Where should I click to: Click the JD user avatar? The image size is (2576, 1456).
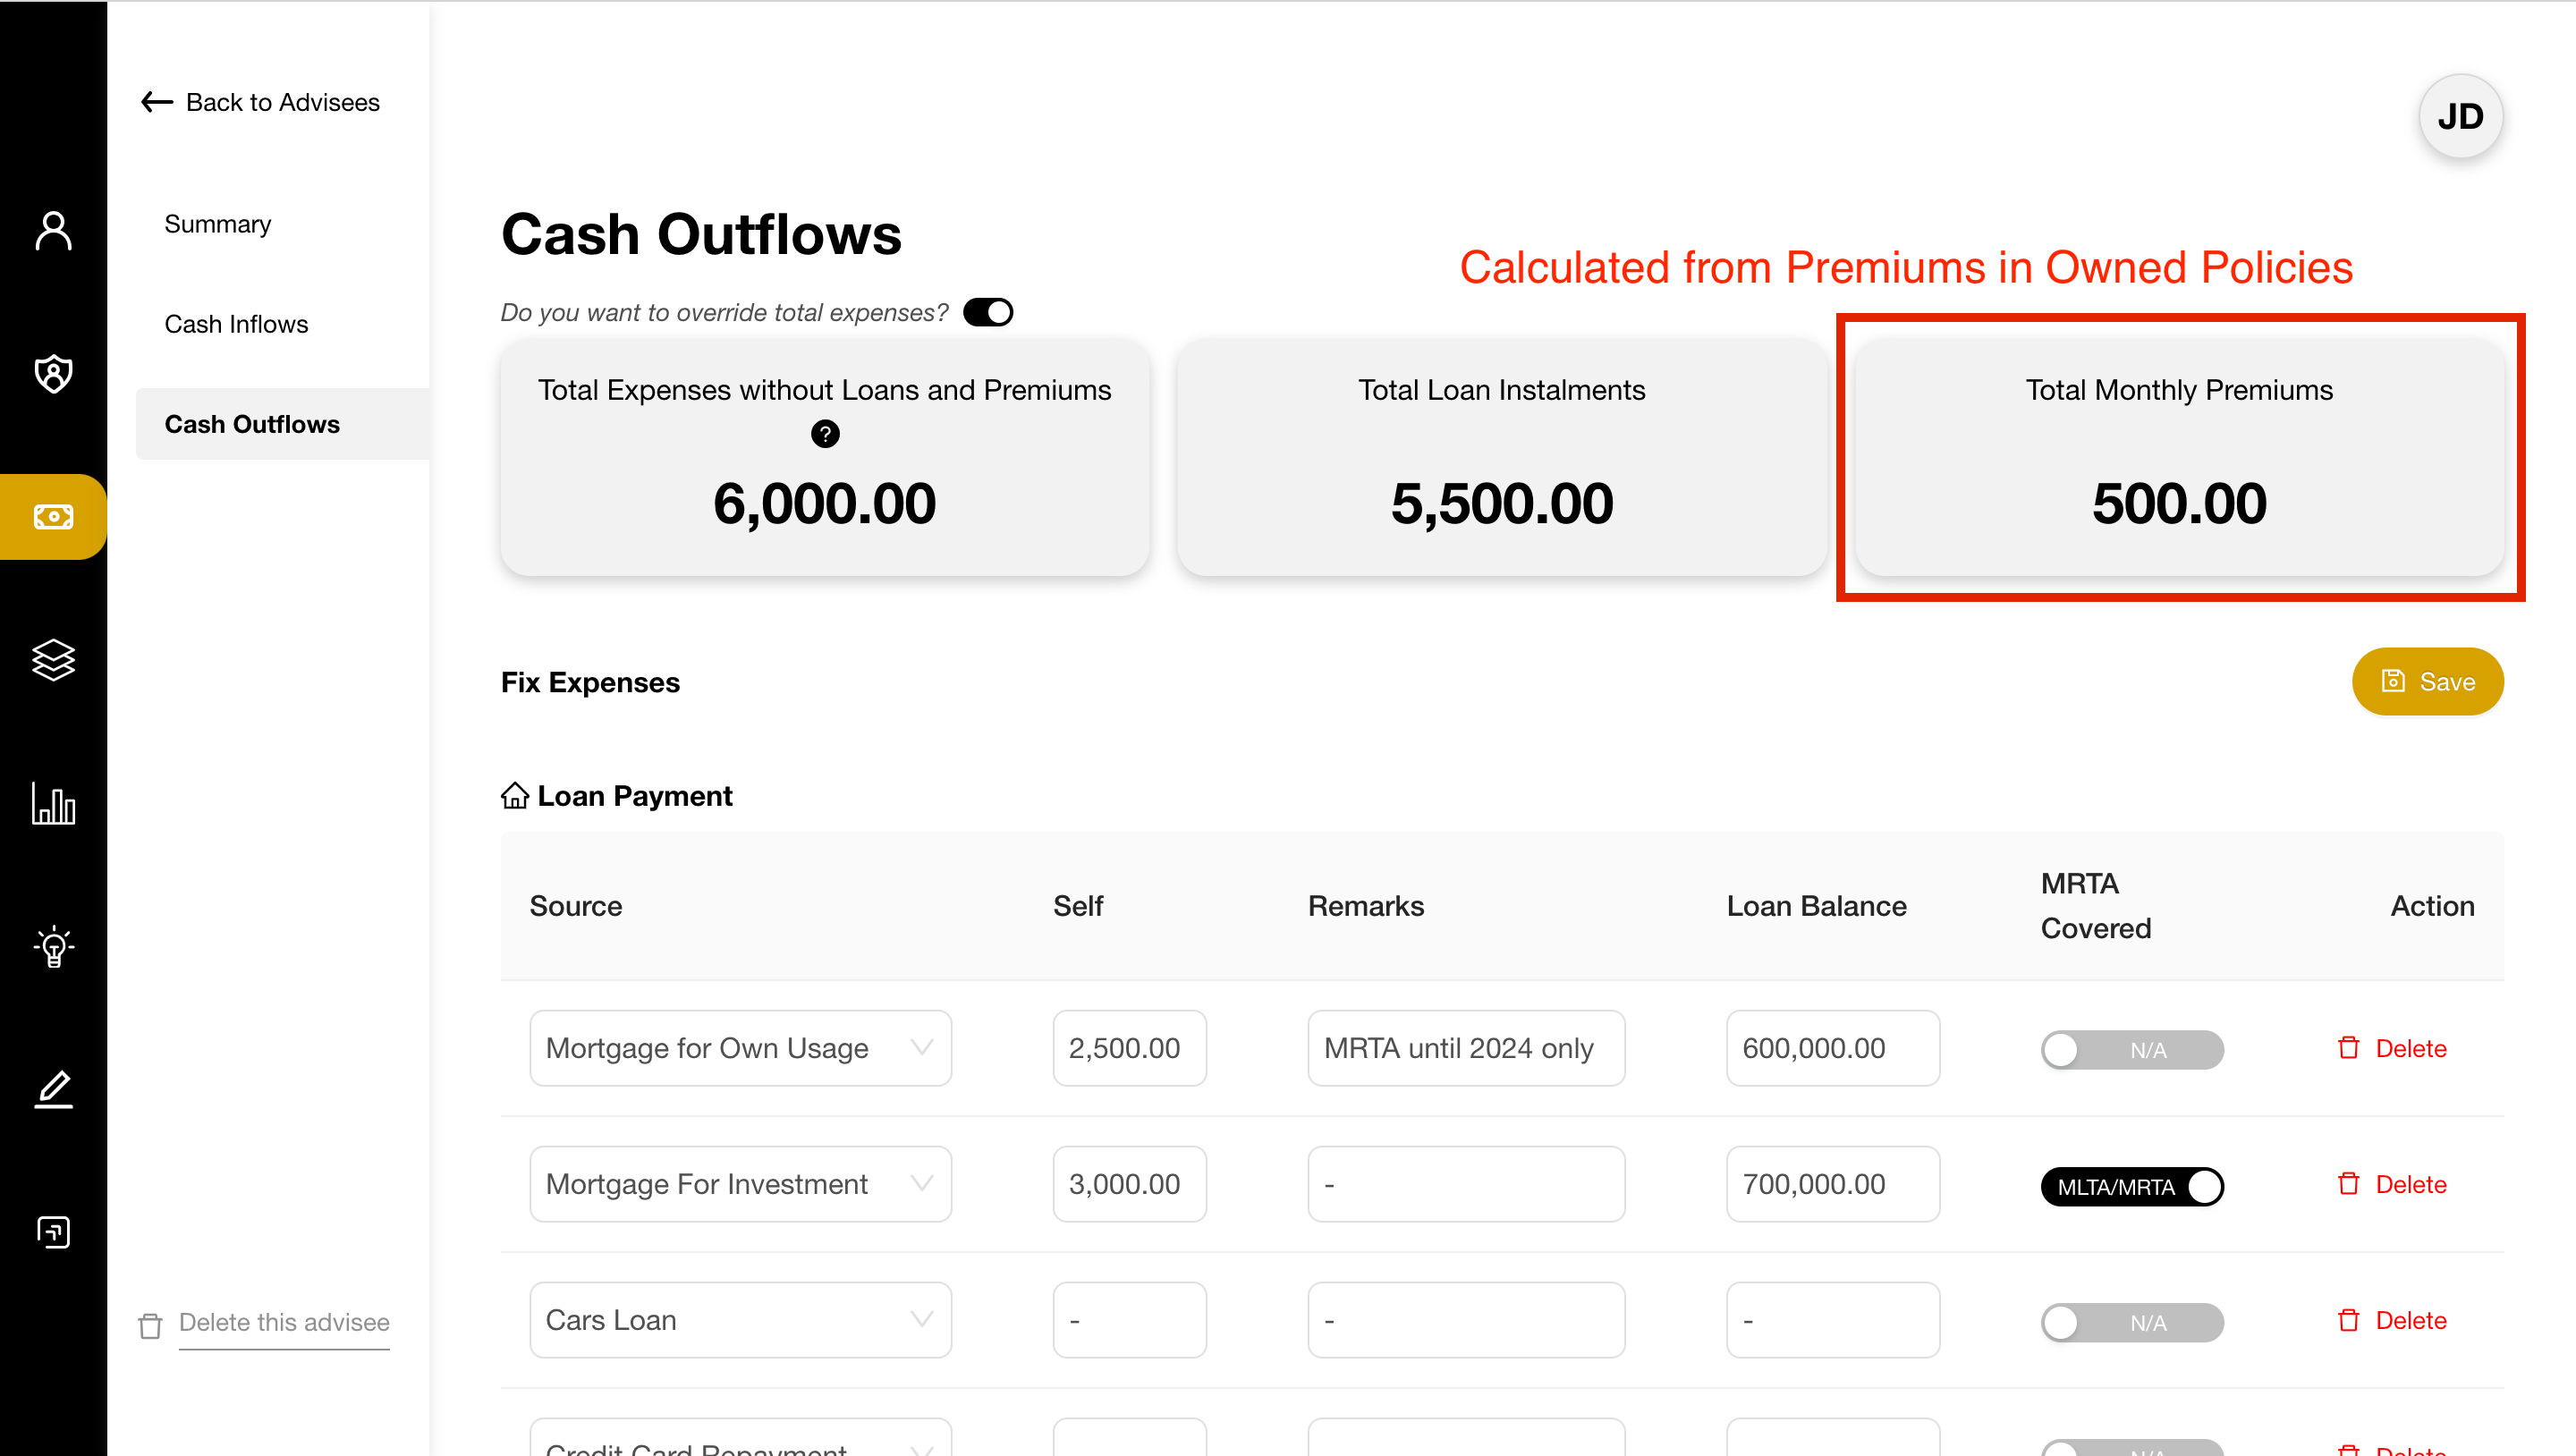point(2460,117)
